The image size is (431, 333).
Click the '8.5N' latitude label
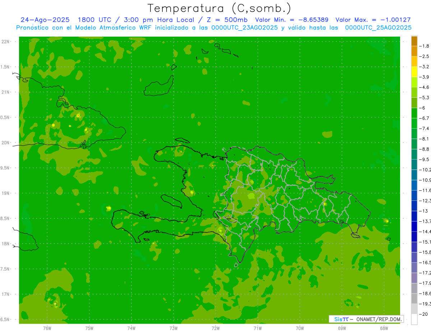tap(5, 218)
